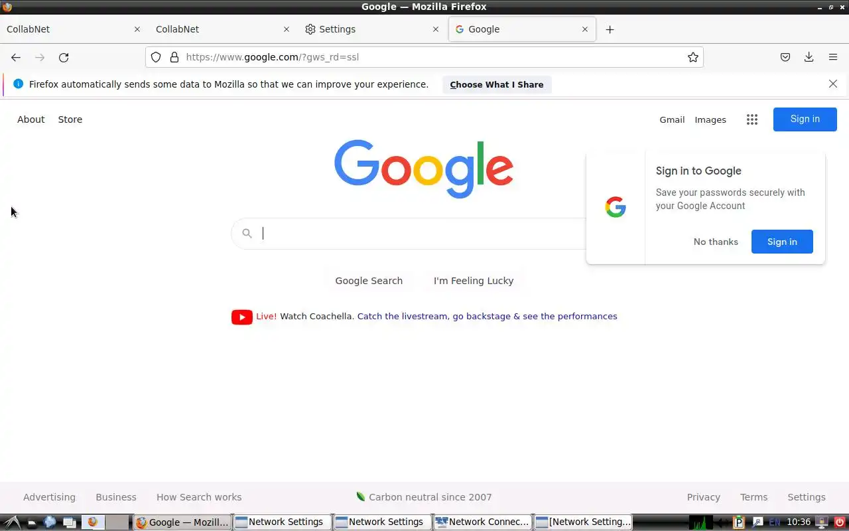Click Sign in inside the popup card
Image resolution: width=849 pixels, height=531 pixels.
coord(782,242)
